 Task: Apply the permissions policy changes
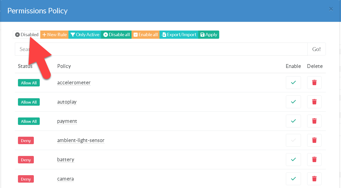click(x=209, y=35)
